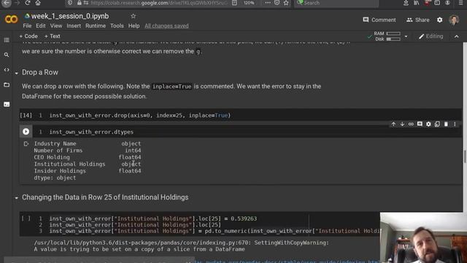Open more cell actions menu
Screen dimensions: 467x263
[x=455, y=124]
